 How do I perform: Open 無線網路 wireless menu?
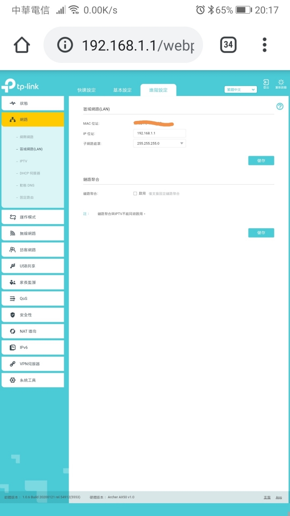[33, 233]
